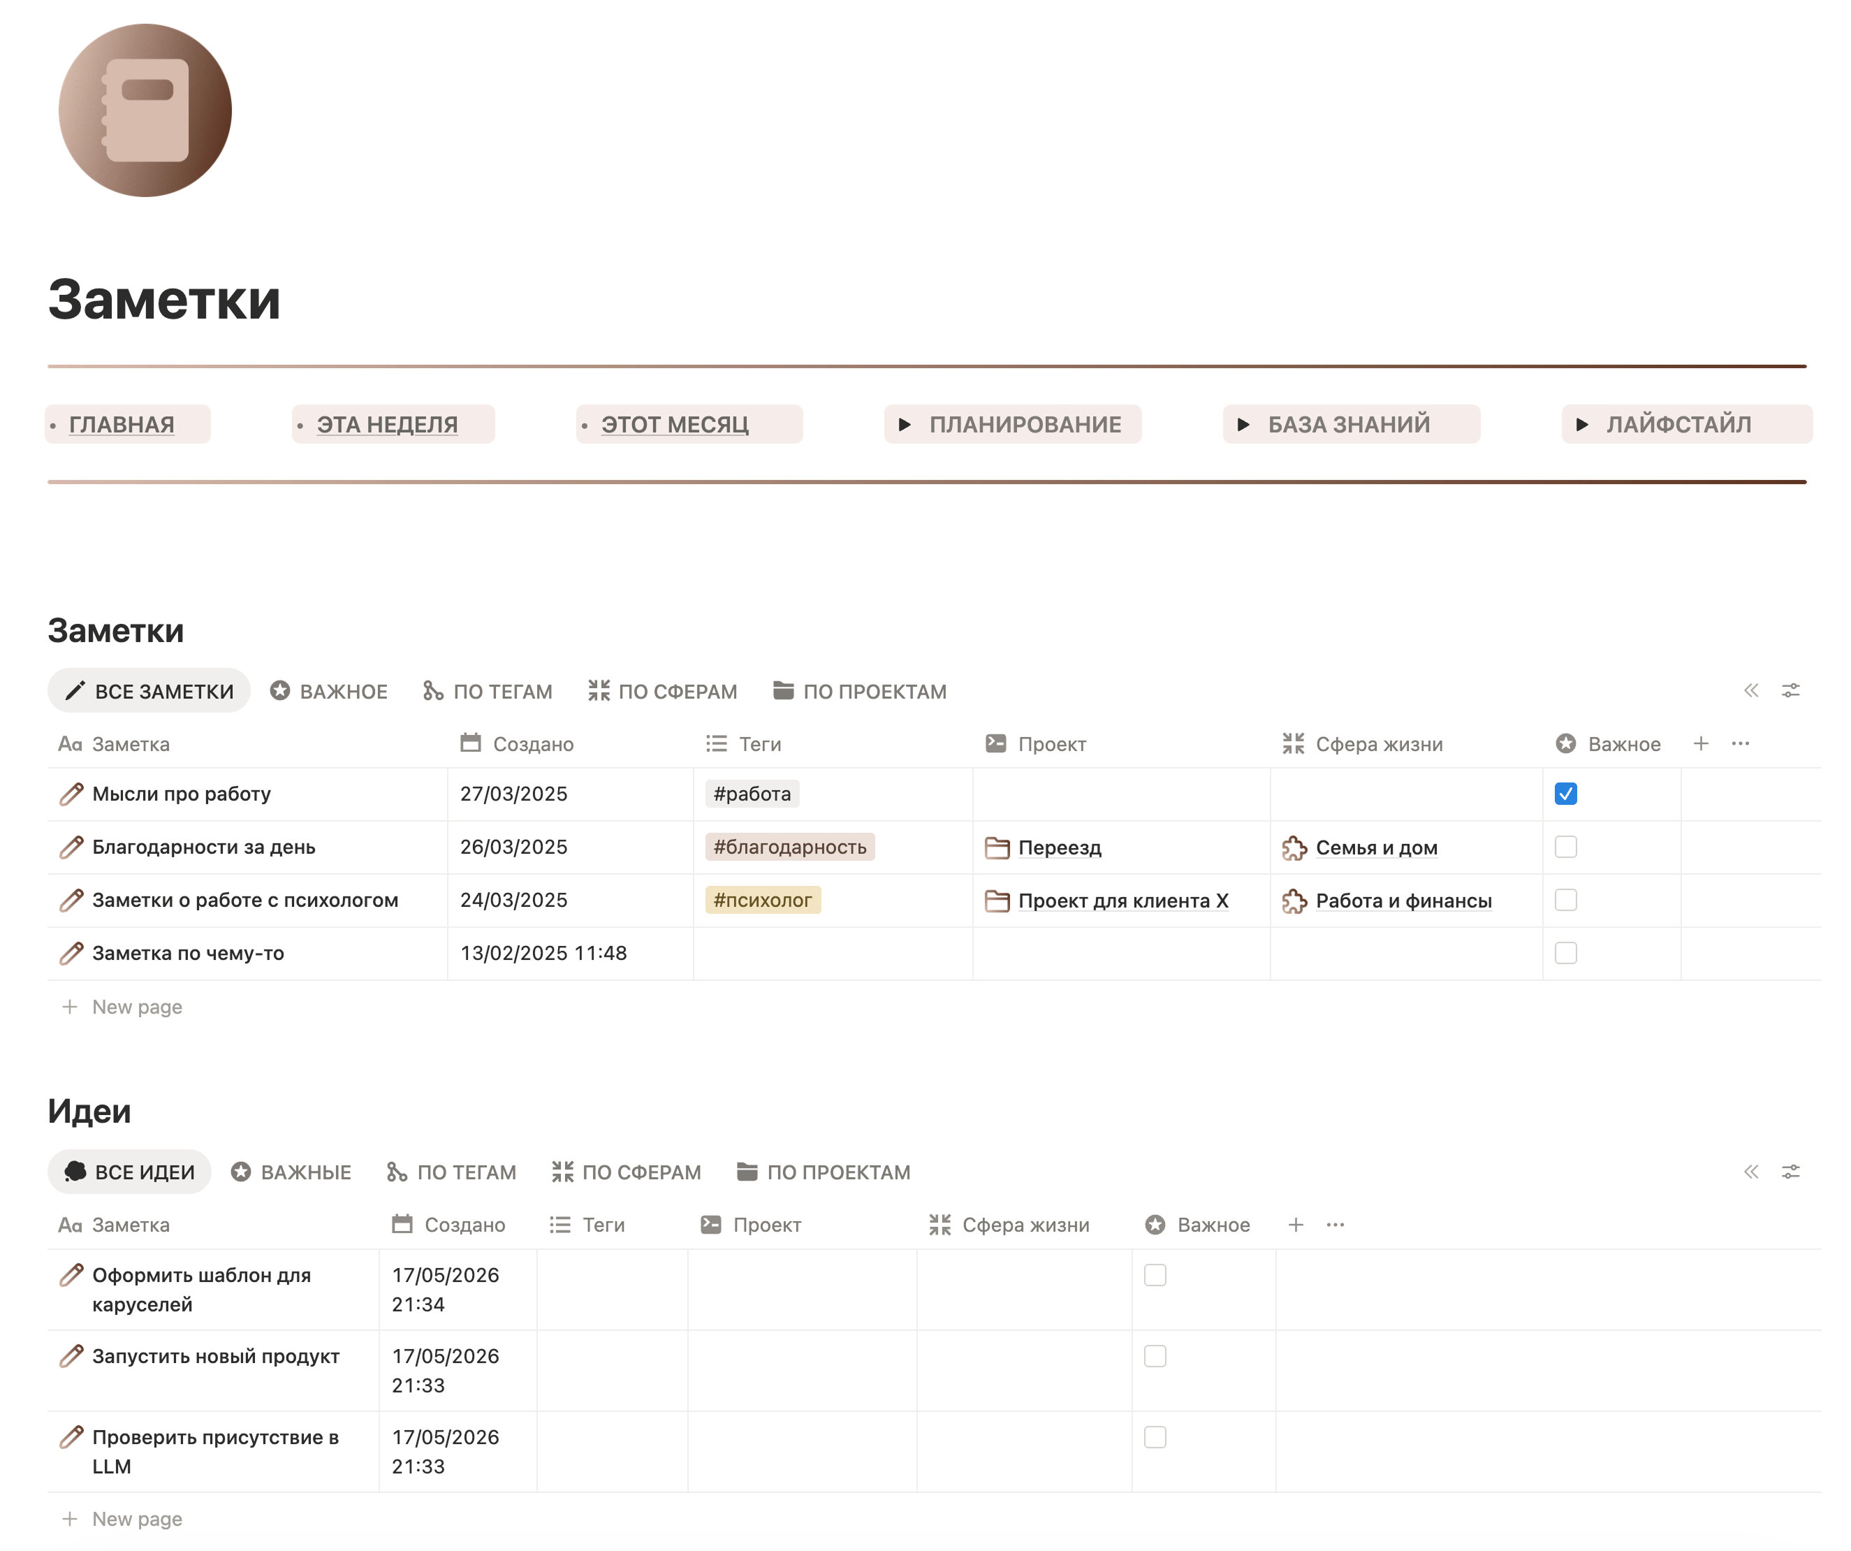
Task: Open the ЭТА НЕДЕЛЯ link
Action: pos(387,424)
